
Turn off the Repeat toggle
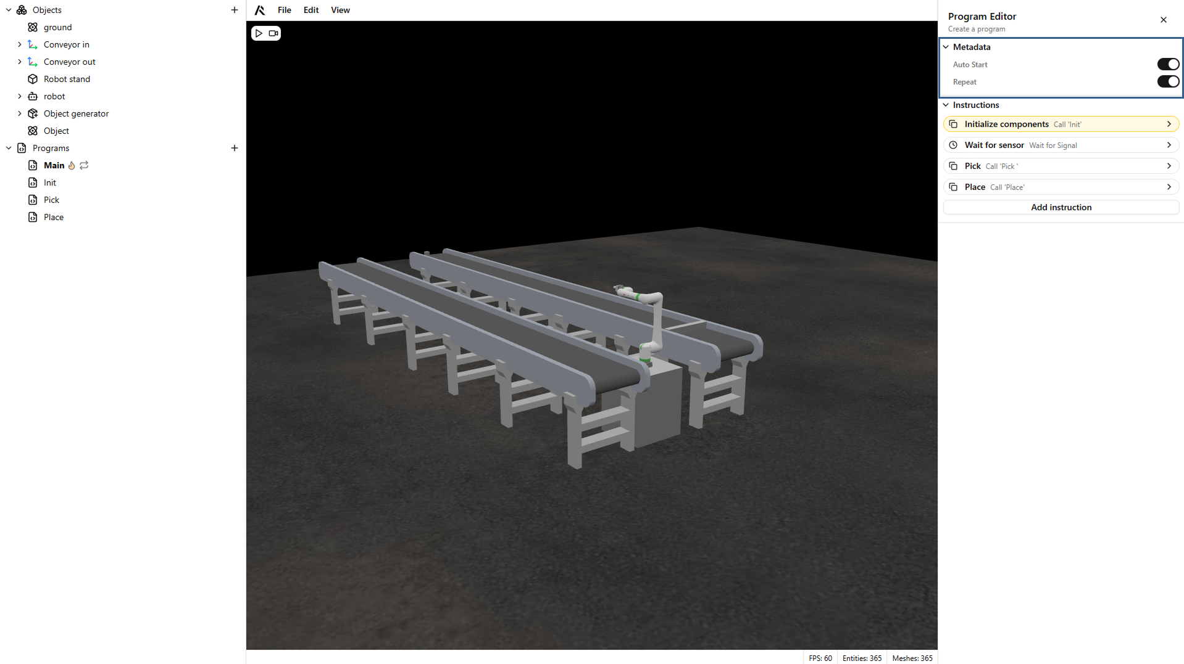pos(1167,81)
